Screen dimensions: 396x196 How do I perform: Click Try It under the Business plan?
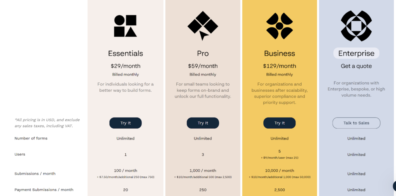[279, 123]
